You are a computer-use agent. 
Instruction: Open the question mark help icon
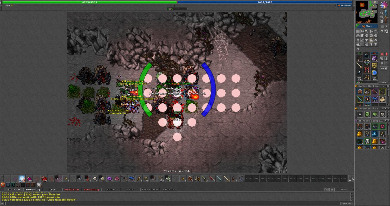coord(371,45)
